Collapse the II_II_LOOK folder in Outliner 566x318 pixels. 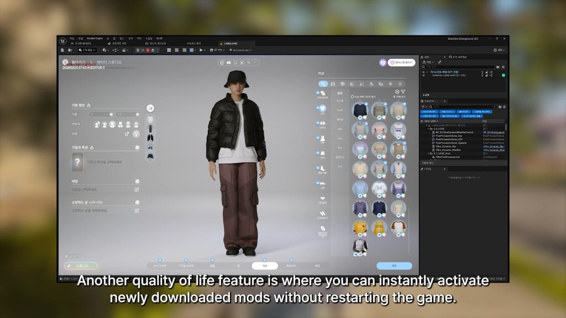coord(428,129)
